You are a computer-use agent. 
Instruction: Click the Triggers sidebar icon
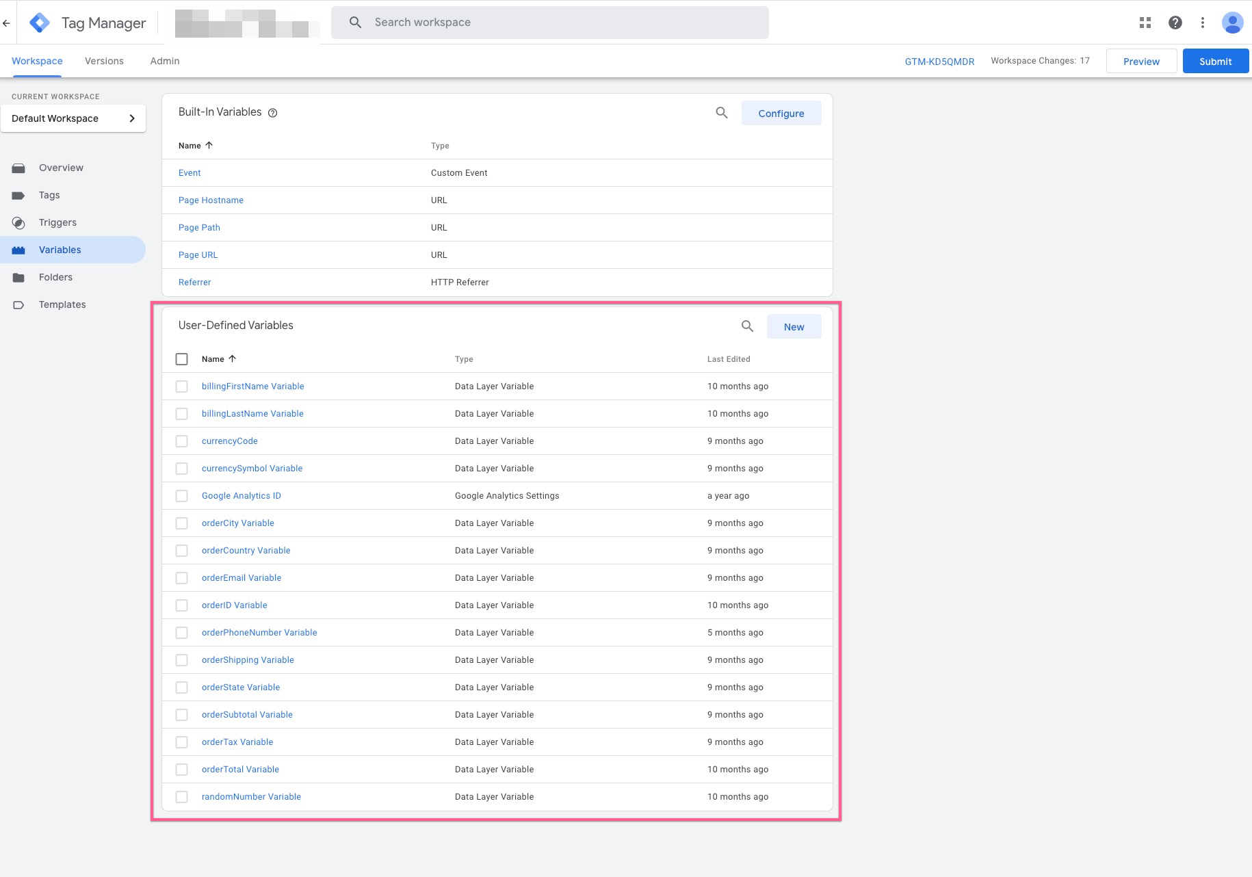tap(18, 223)
